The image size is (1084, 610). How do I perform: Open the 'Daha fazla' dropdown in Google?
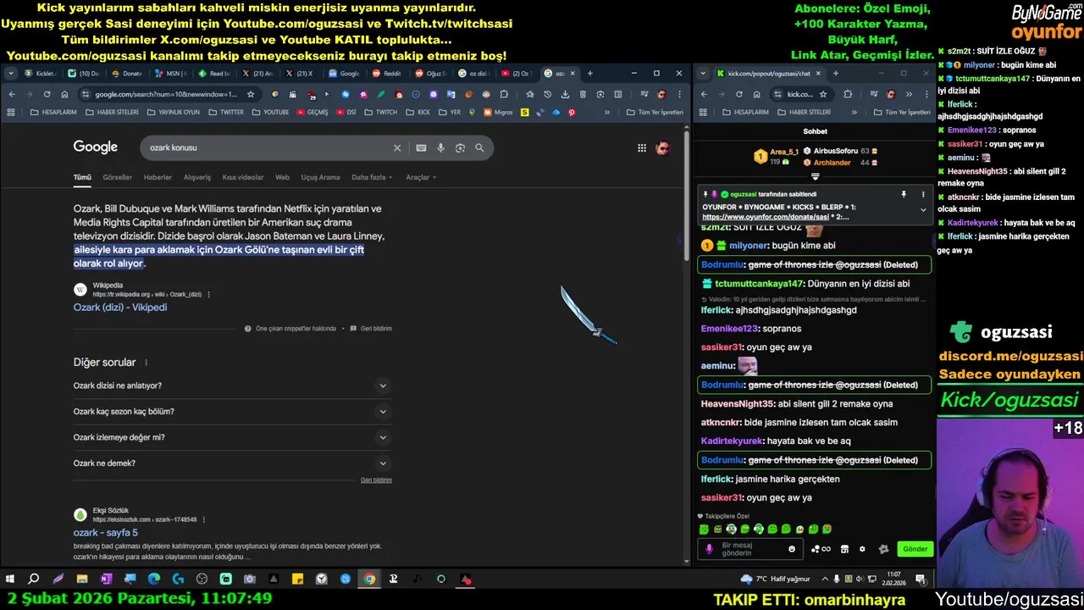(373, 177)
